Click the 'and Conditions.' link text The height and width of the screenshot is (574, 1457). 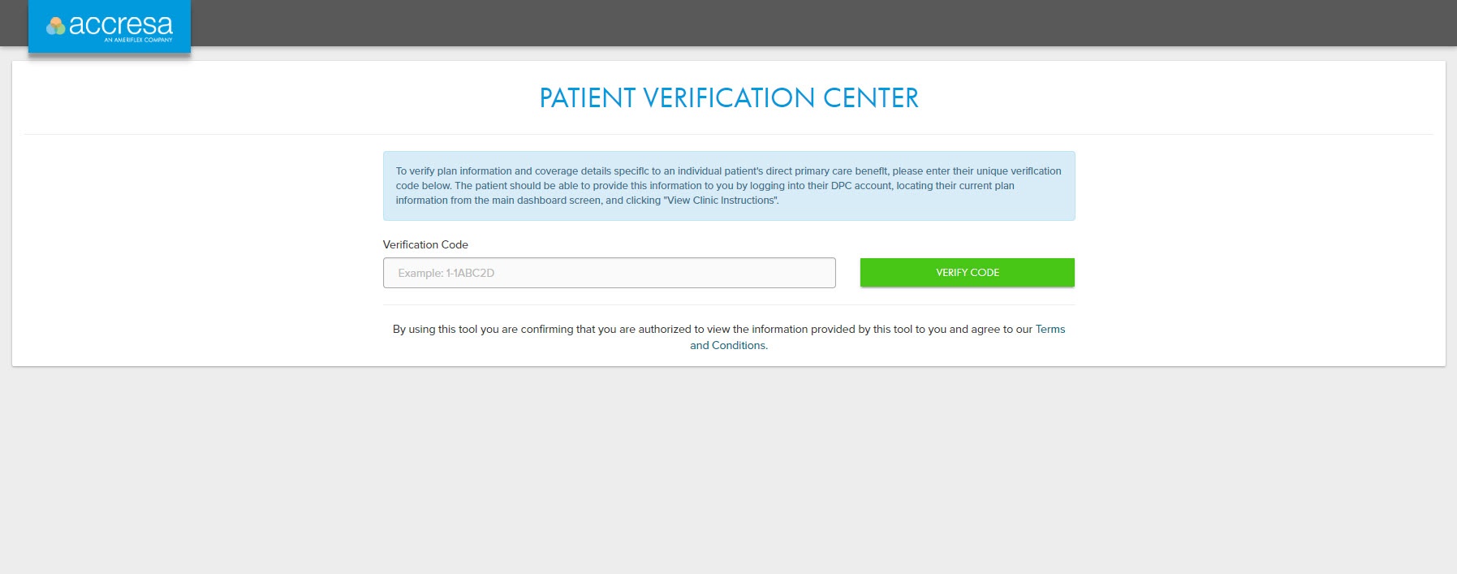point(728,346)
